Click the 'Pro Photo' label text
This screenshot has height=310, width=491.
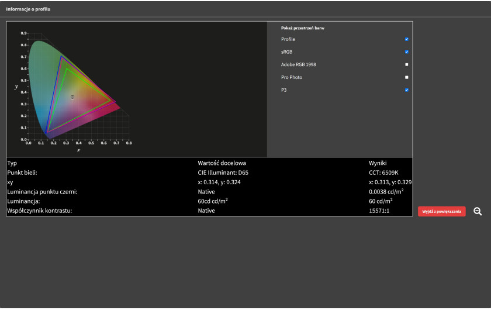point(292,77)
